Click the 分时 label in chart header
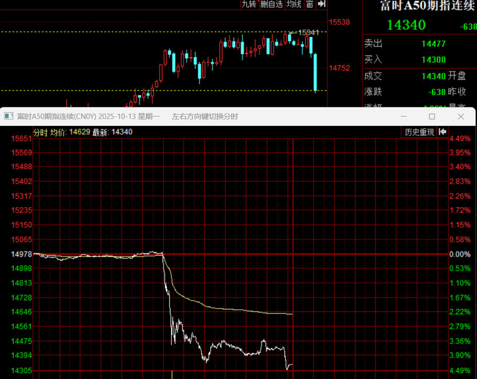This screenshot has width=477, height=379. click(x=40, y=132)
